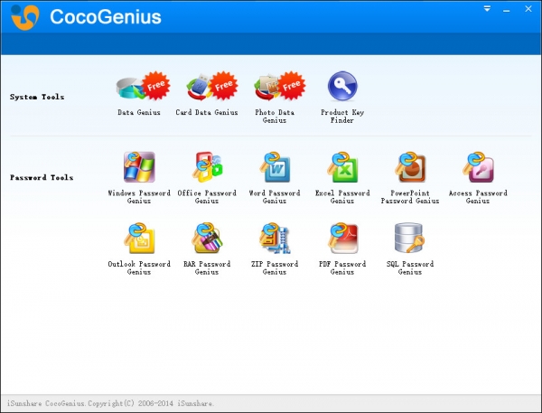The height and width of the screenshot is (413, 542).
Task: Click the 'Outlook Password Genius' label
Action: (x=139, y=268)
